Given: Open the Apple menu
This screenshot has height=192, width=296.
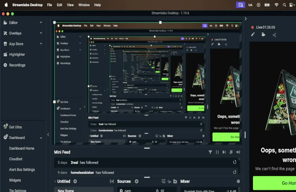Looking at the screenshot, I should pos(6,5).
